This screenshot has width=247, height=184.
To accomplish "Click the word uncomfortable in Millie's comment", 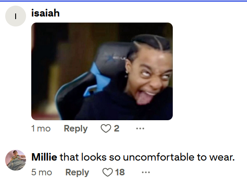I will coord(158,157).
